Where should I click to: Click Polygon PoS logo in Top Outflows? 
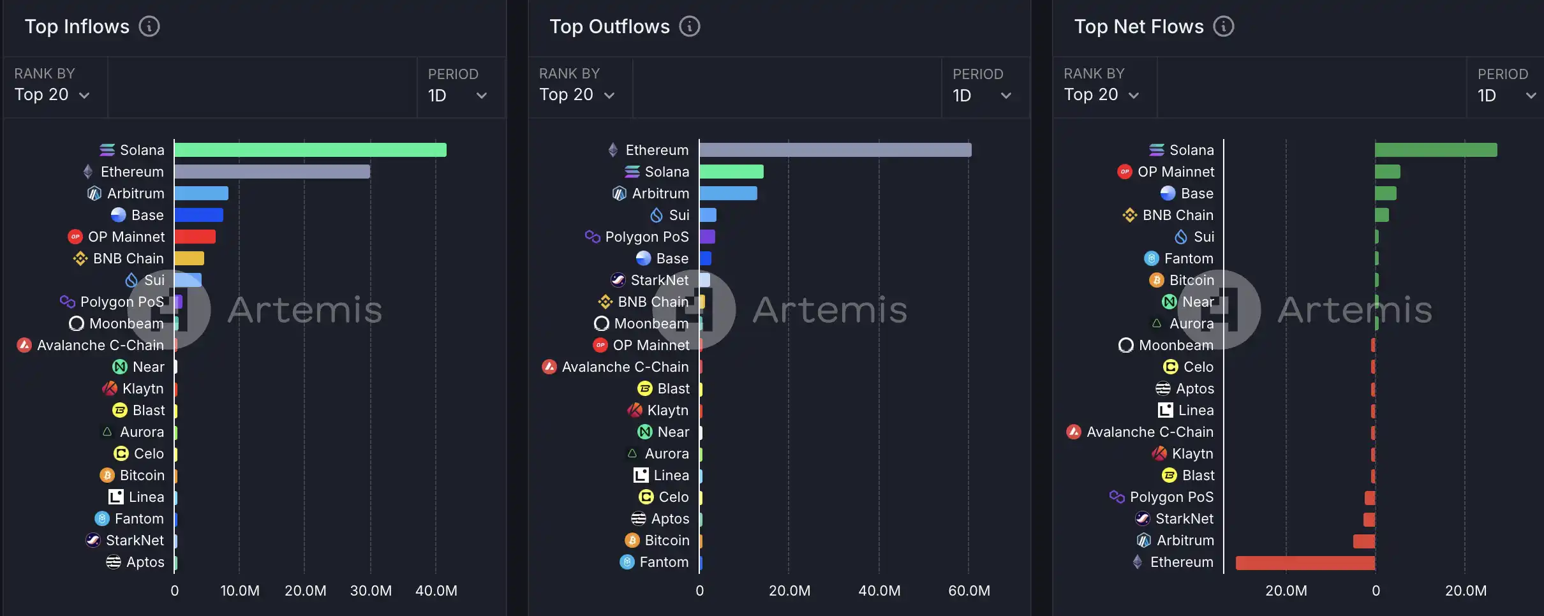pos(593,237)
